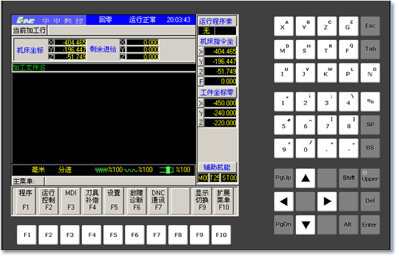Click the Enter key on keypad

[370, 225]
